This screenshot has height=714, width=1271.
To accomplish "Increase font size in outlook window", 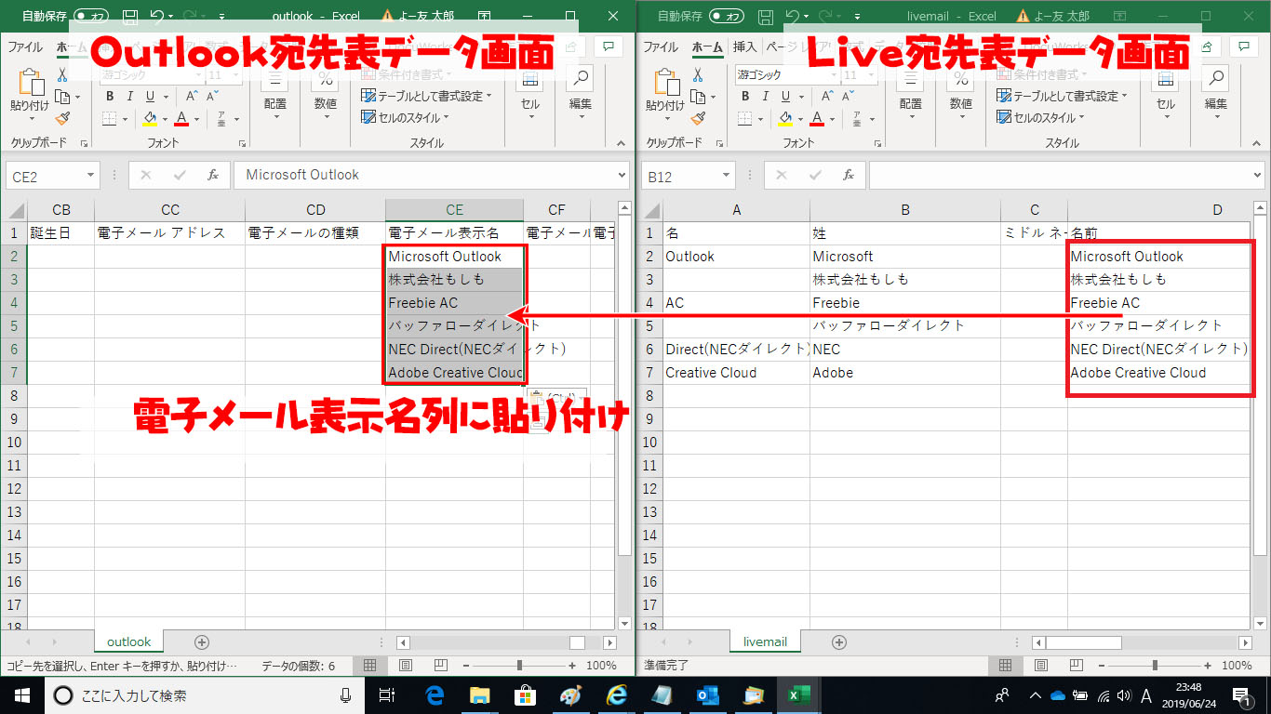I will click(192, 96).
